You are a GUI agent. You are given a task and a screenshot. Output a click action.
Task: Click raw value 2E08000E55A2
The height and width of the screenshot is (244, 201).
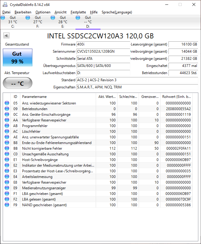click(x=178, y=109)
